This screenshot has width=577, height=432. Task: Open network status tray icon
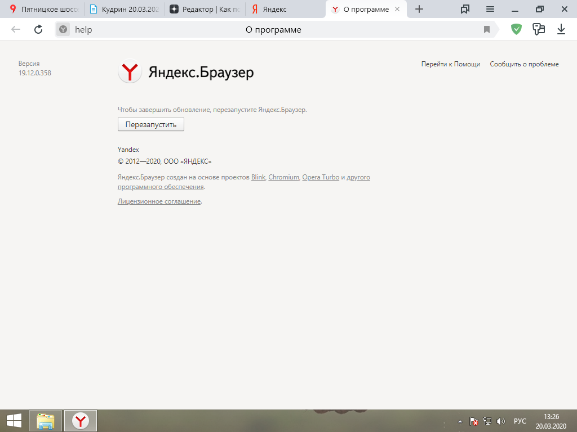[x=487, y=421]
